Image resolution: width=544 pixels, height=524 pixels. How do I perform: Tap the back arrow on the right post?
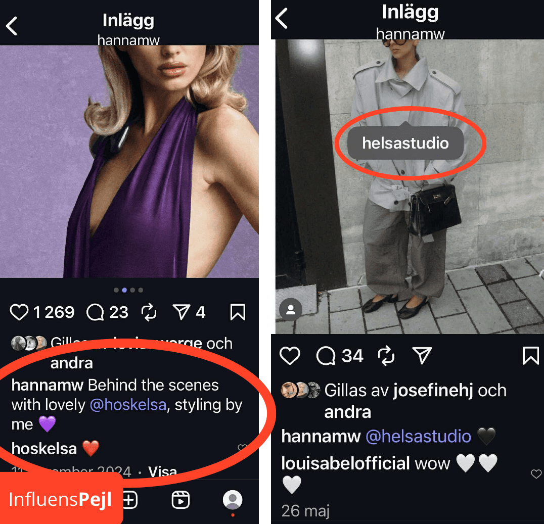point(282,18)
